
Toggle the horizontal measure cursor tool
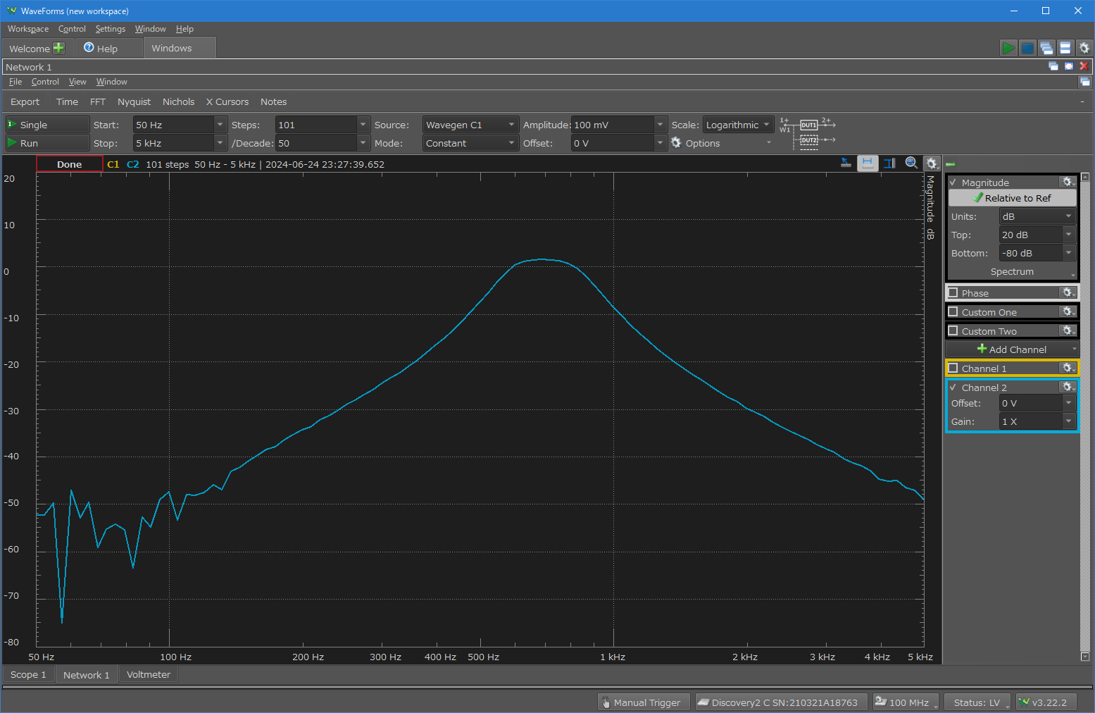[868, 163]
